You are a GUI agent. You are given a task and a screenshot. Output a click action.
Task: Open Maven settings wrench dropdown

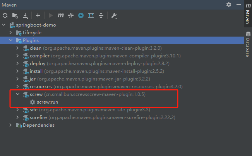pyautogui.click(x=114, y=16)
